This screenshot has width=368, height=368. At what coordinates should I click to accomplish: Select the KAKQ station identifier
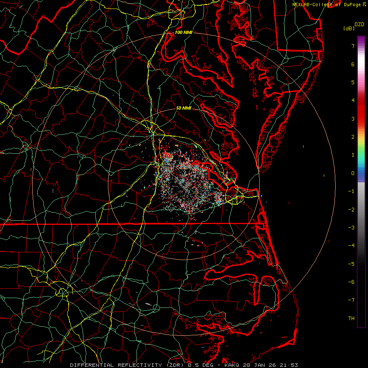click(232, 365)
